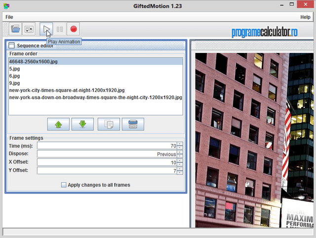Click the X Offset input field
The width and height of the screenshot is (316, 238).
point(107,162)
